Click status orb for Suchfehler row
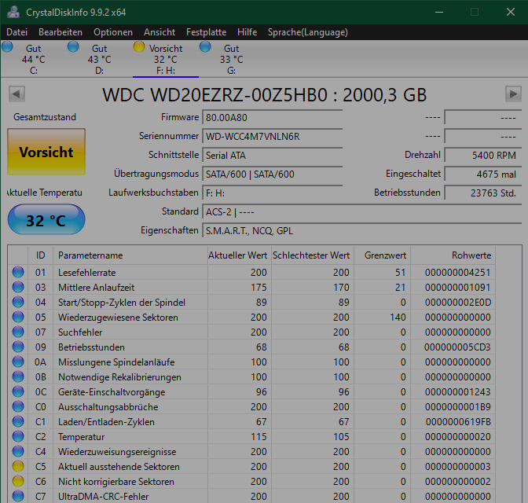 pyautogui.click(x=18, y=332)
